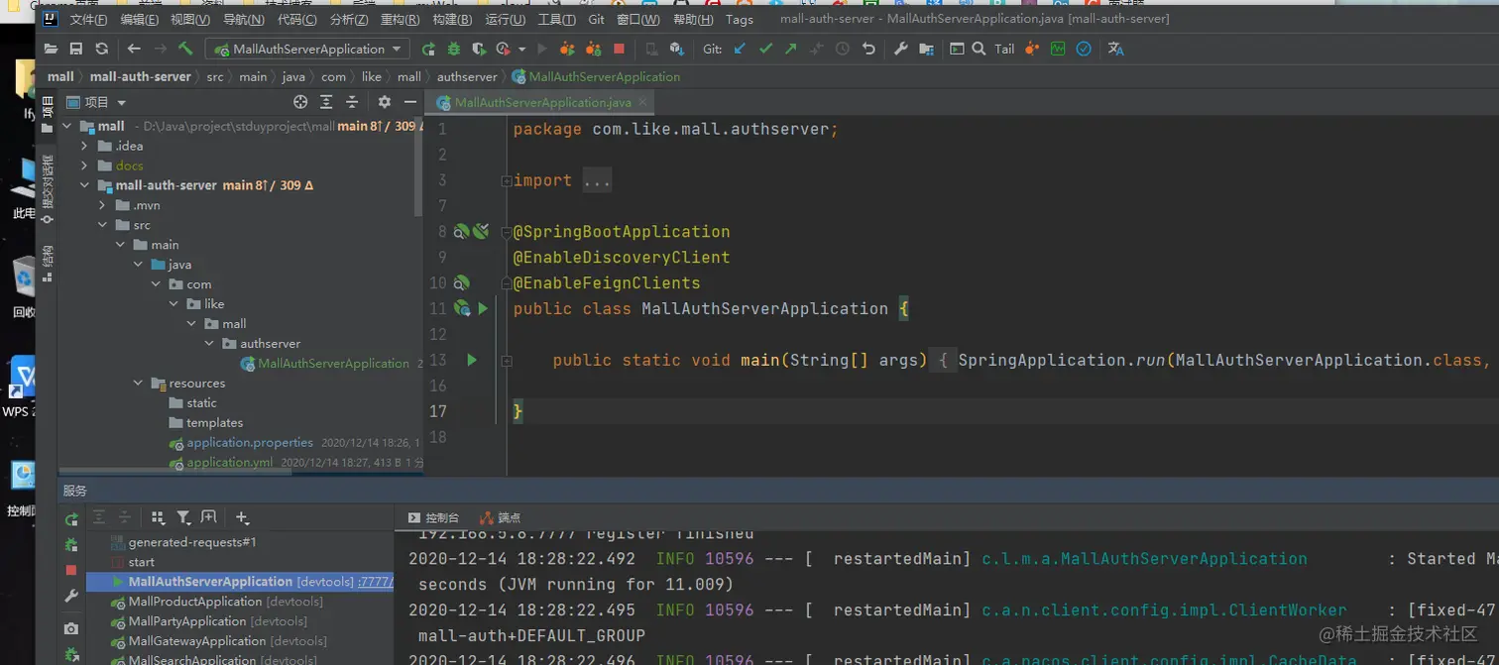Click the Search Everywhere magnifier icon
The image size is (1499, 665).
979,49
